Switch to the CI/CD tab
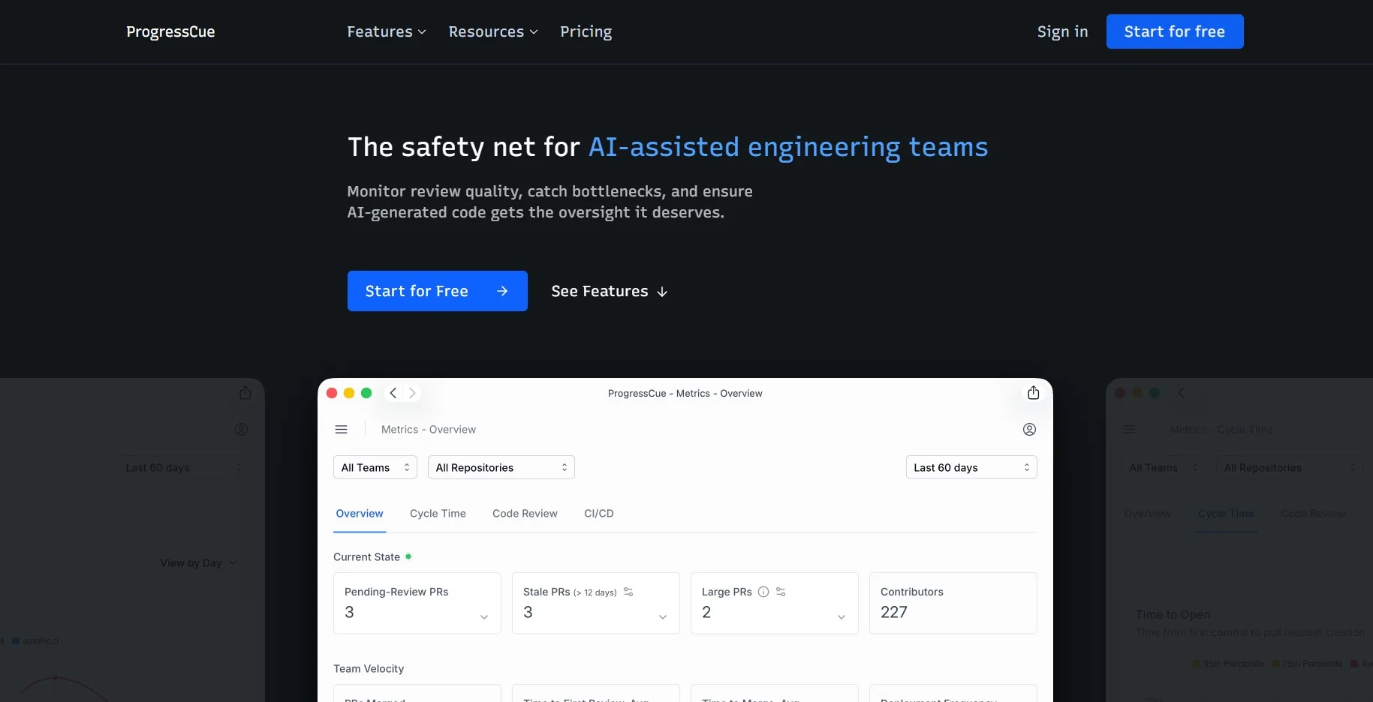 599,514
